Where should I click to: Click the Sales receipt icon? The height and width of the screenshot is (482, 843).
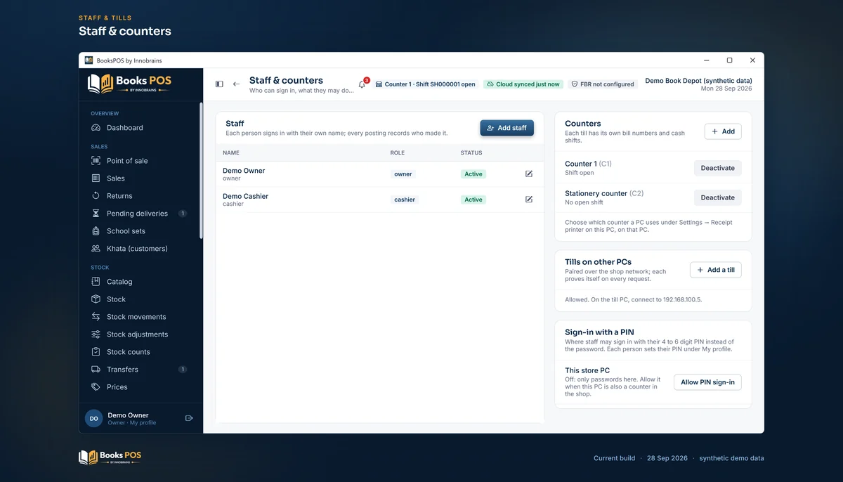pos(96,178)
